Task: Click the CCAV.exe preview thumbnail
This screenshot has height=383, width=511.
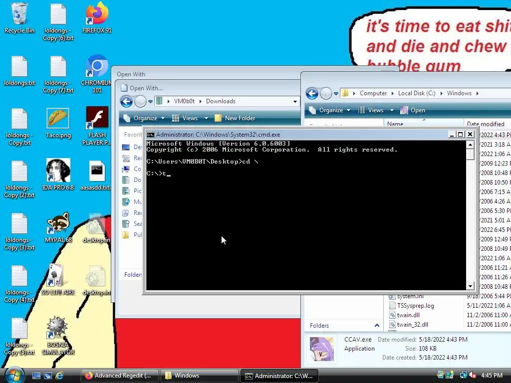Action: 322,349
